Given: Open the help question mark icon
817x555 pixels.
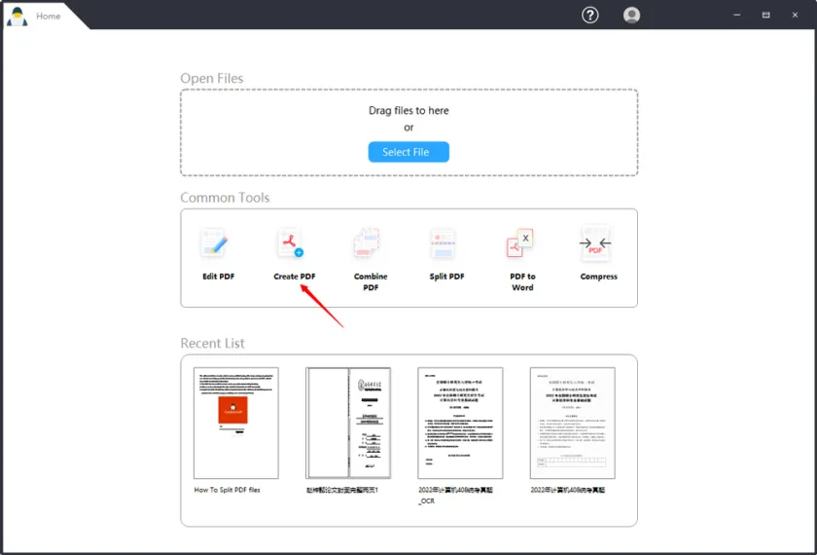Looking at the screenshot, I should [x=590, y=15].
